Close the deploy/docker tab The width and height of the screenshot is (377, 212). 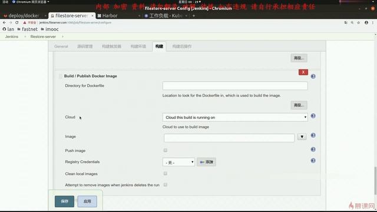pos(45,16)
